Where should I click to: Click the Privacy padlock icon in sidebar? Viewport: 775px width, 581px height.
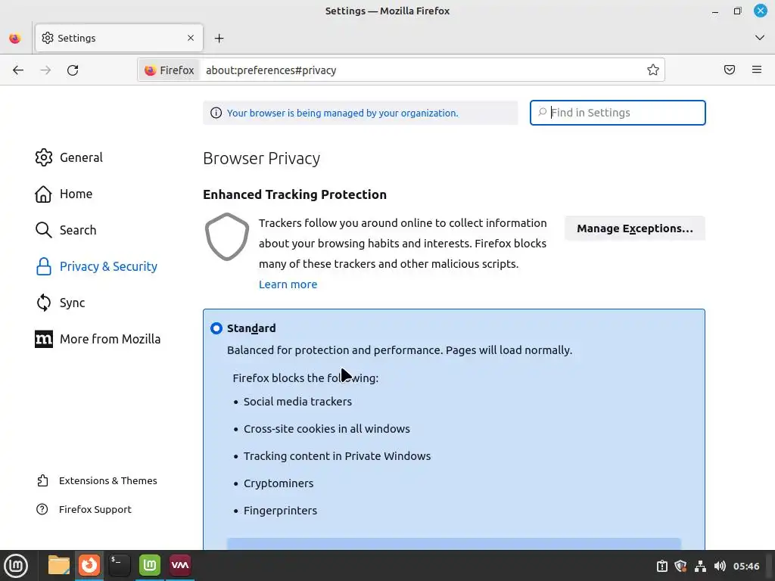43,266
